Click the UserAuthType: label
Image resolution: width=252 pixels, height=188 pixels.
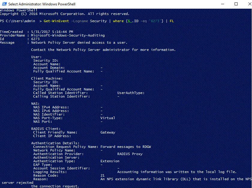click(131, 93)
